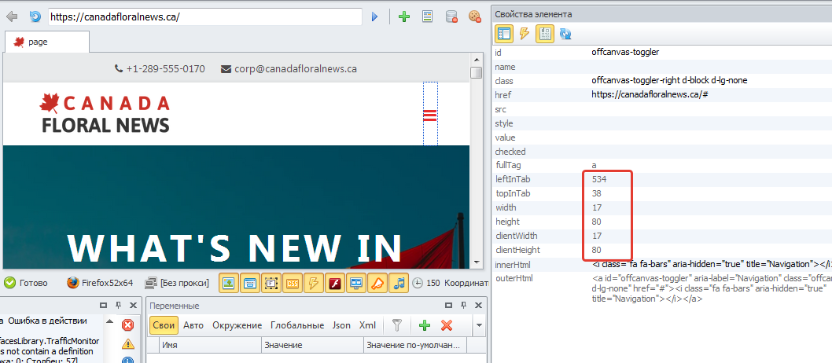Select the Свои variables tab
Viewport: 832px width, 363px height.
[164, 325]
